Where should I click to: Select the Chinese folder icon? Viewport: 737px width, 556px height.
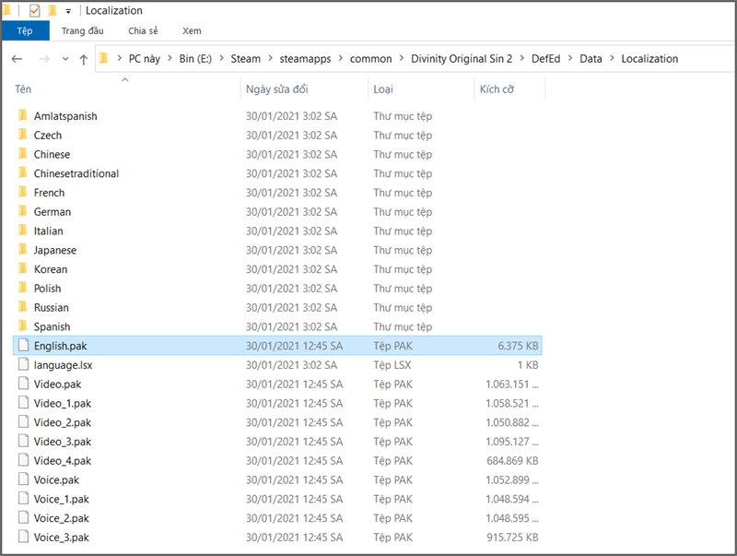click(22, 154)
